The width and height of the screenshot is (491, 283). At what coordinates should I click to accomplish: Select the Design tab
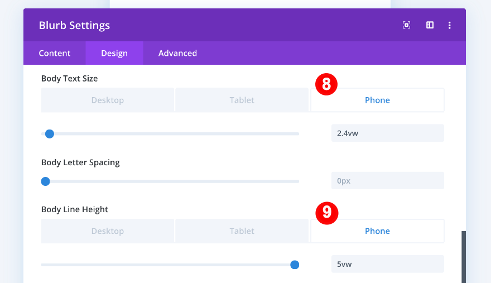coord(114,53)
